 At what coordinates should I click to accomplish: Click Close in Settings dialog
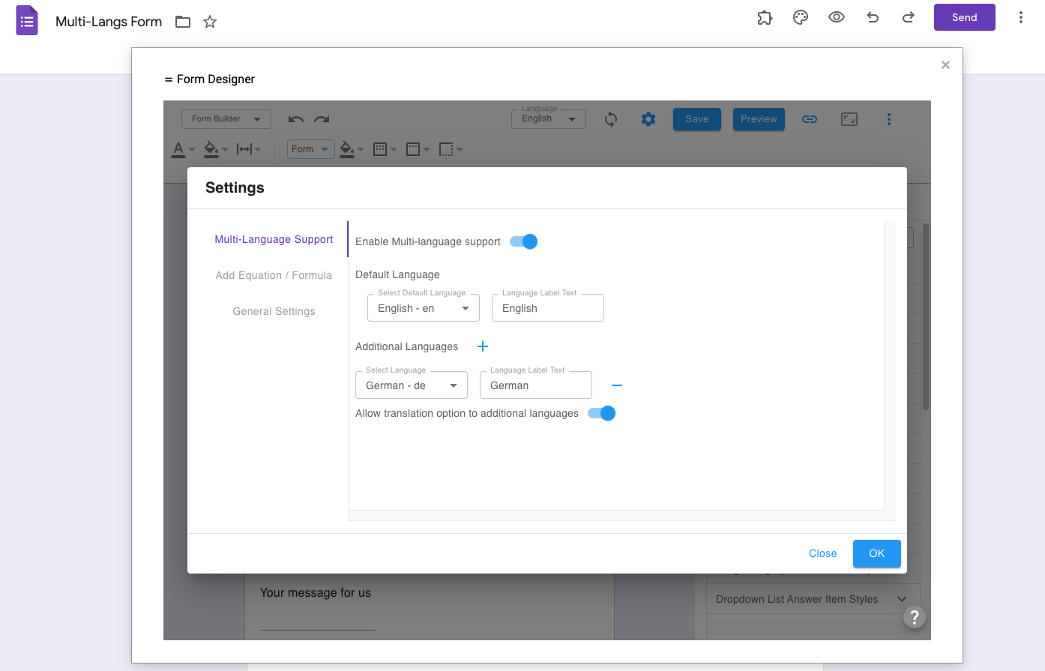822,553
